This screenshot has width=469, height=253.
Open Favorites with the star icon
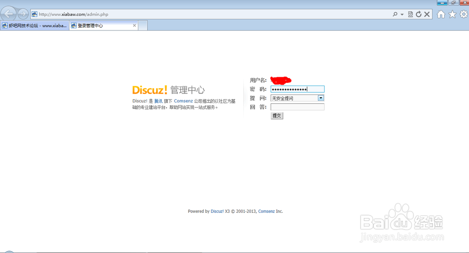[452, 14]
